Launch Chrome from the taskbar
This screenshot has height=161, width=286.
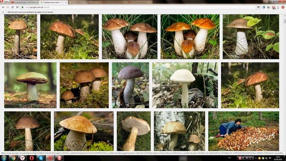[13, 158]
